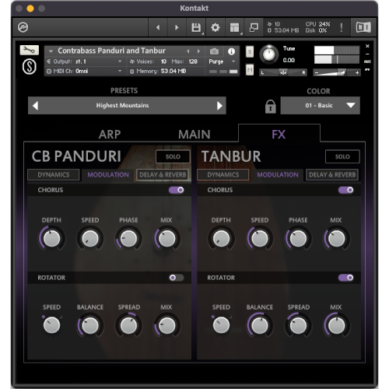This screenshot has width=389, height=389.
Task: Select the FX tab
Action: (279, 135)
